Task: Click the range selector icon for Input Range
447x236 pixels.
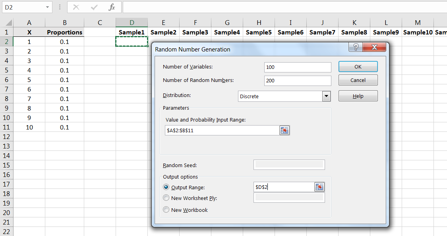Action: click(x=284, y=130)
